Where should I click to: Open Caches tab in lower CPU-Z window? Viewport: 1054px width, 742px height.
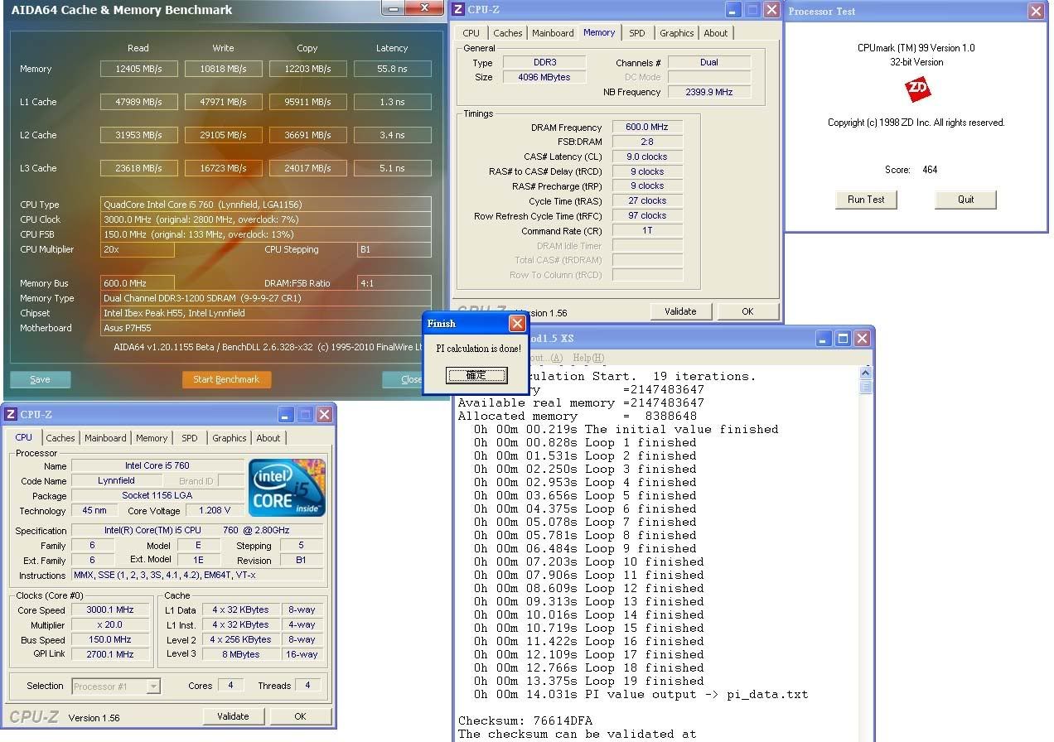60,438
